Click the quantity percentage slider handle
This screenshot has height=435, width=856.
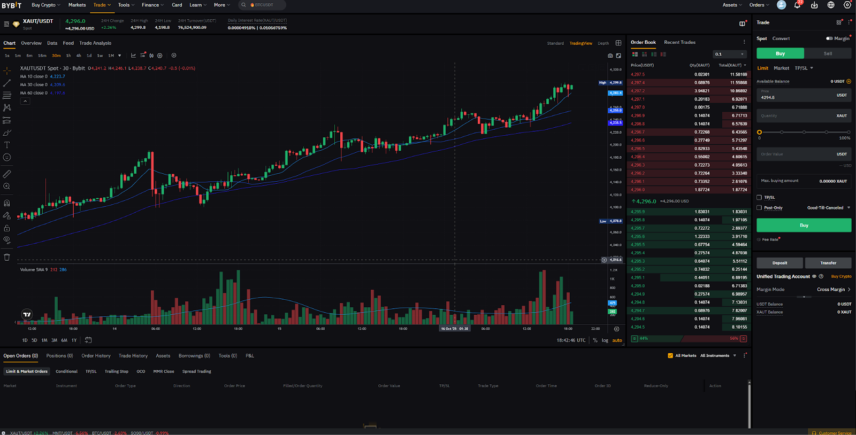coord(759,132)
